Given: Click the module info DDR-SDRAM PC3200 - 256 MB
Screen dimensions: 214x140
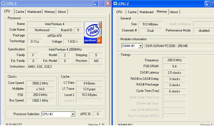Looking at the screenshot, I should [179, 46].
